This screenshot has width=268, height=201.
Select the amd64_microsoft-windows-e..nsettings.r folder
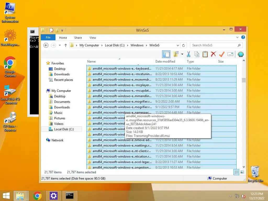161,146
